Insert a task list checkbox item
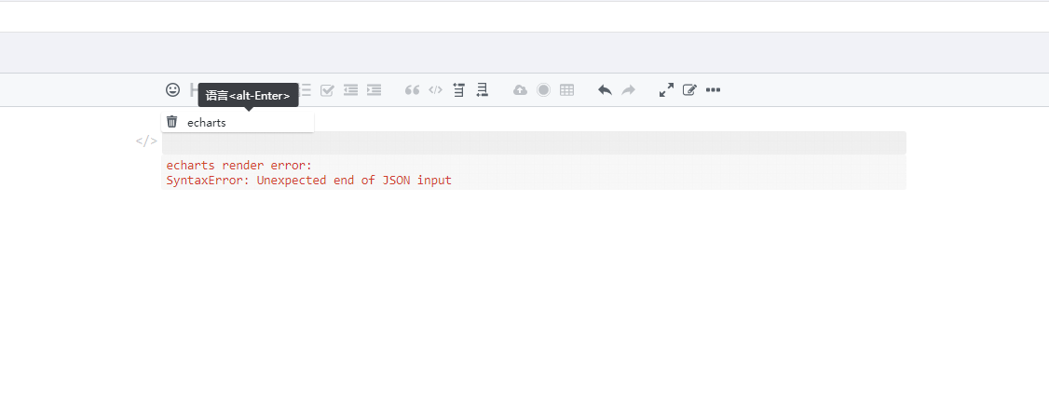Screen dimensions: 1049x403 (x=326, y=89)
